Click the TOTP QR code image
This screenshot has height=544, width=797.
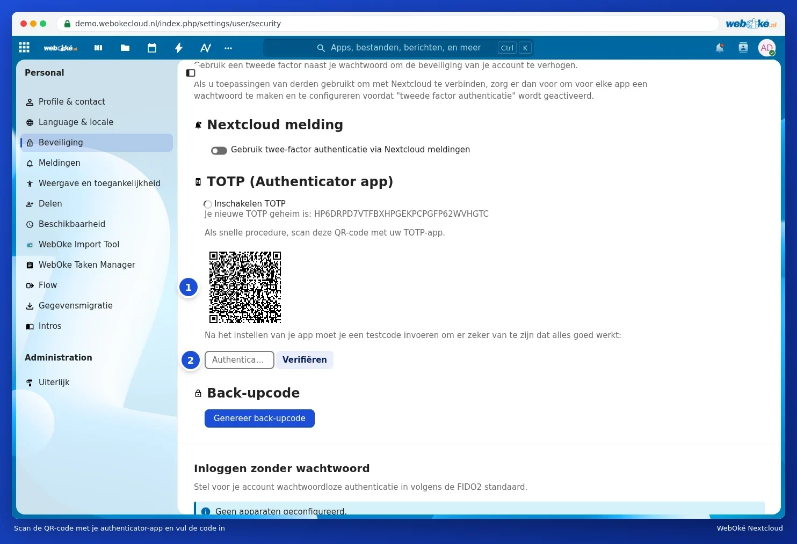point(245,287)
